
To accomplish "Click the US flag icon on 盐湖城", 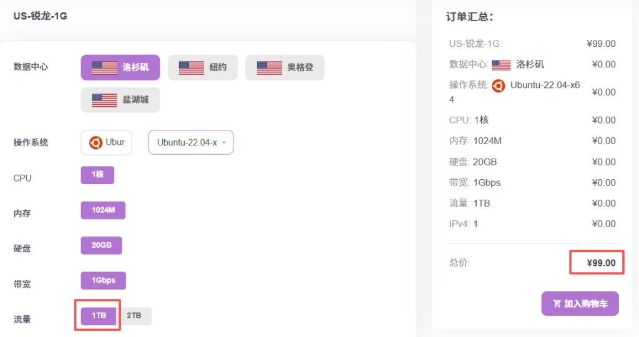I will [104, 100].
